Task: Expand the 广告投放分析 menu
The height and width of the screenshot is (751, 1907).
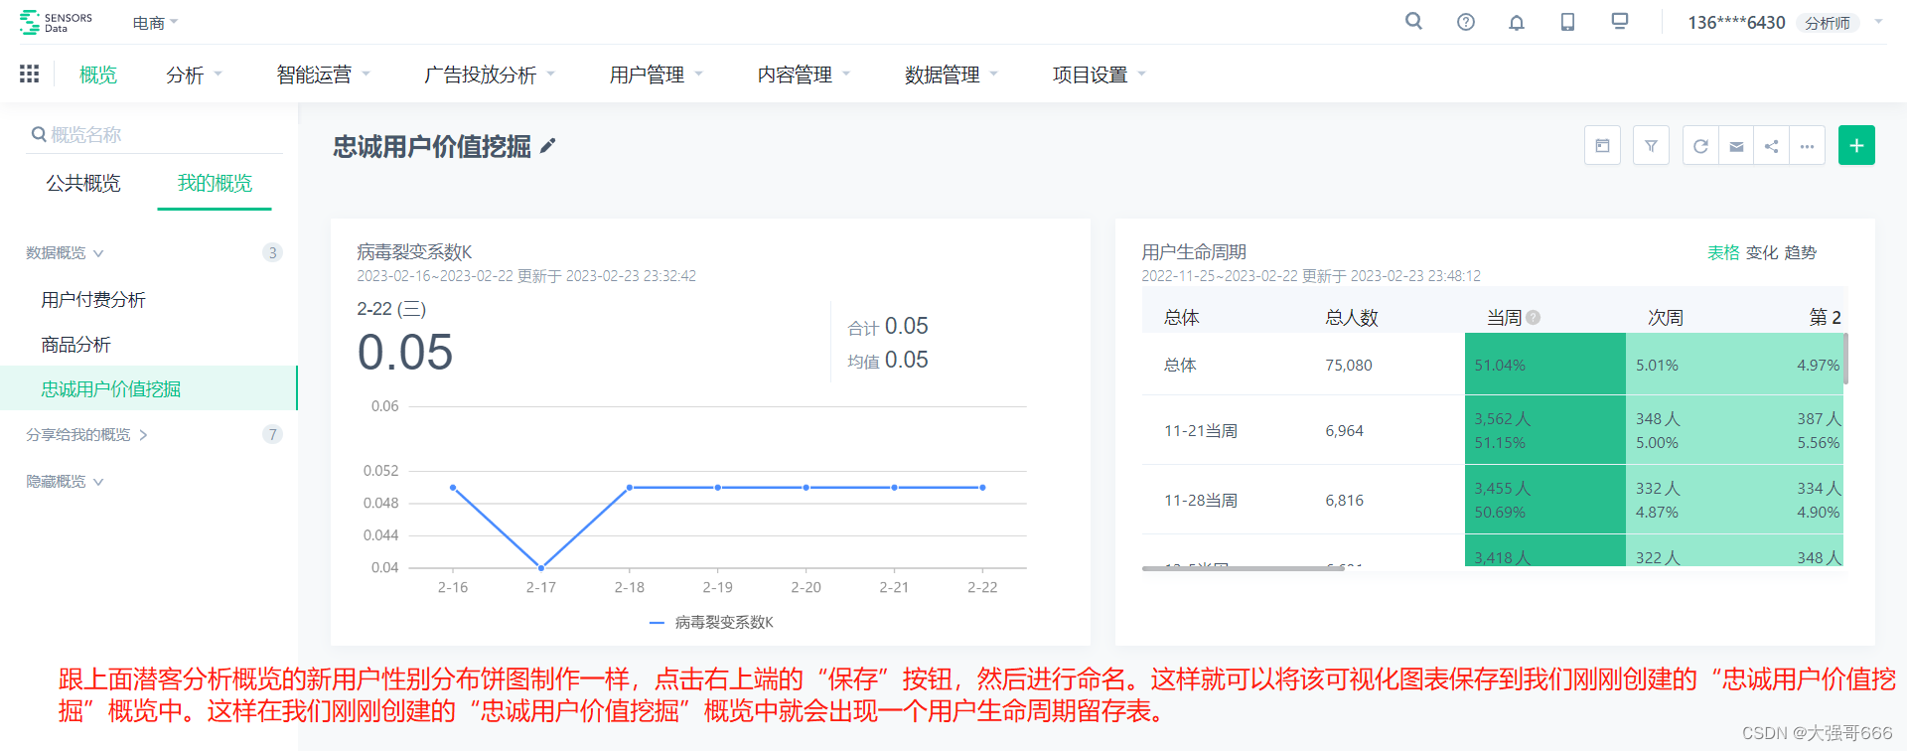Action: (x=490, y=75)
